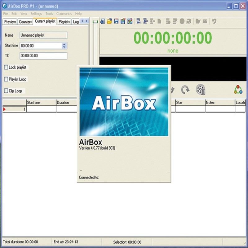Enable the Lock playlist checkbox

point(6,67)
